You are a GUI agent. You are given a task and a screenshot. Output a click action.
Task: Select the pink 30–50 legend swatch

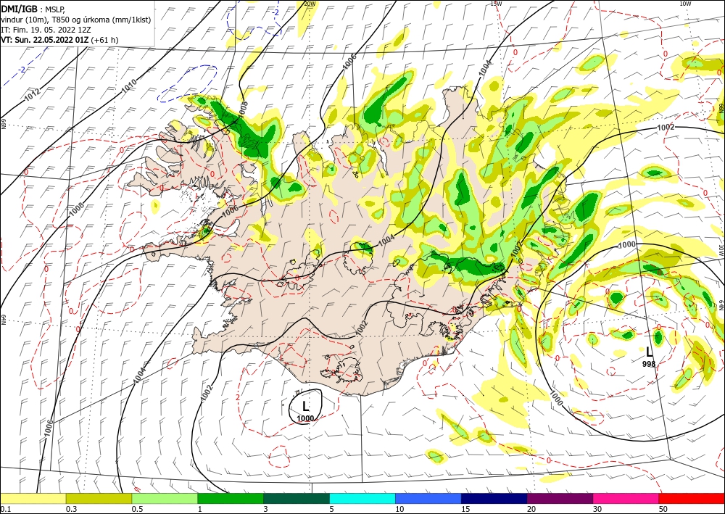pos(626,498)
